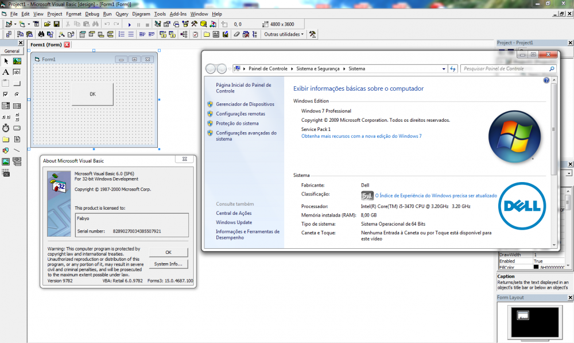Click System Info button in About dialog
The width and height of the screenshot is (574, 343).
pyautogui.click(x=168, y=264)
